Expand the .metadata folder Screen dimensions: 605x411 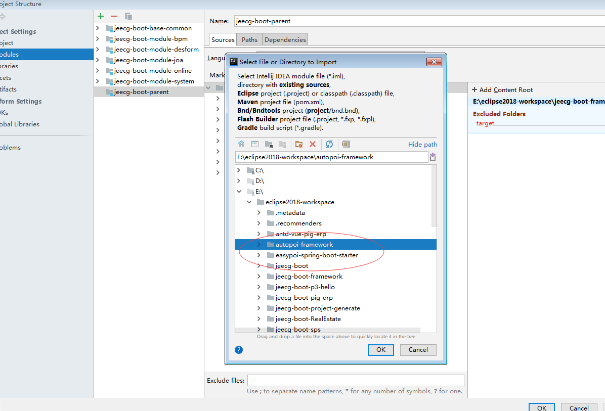pos(259,212)
